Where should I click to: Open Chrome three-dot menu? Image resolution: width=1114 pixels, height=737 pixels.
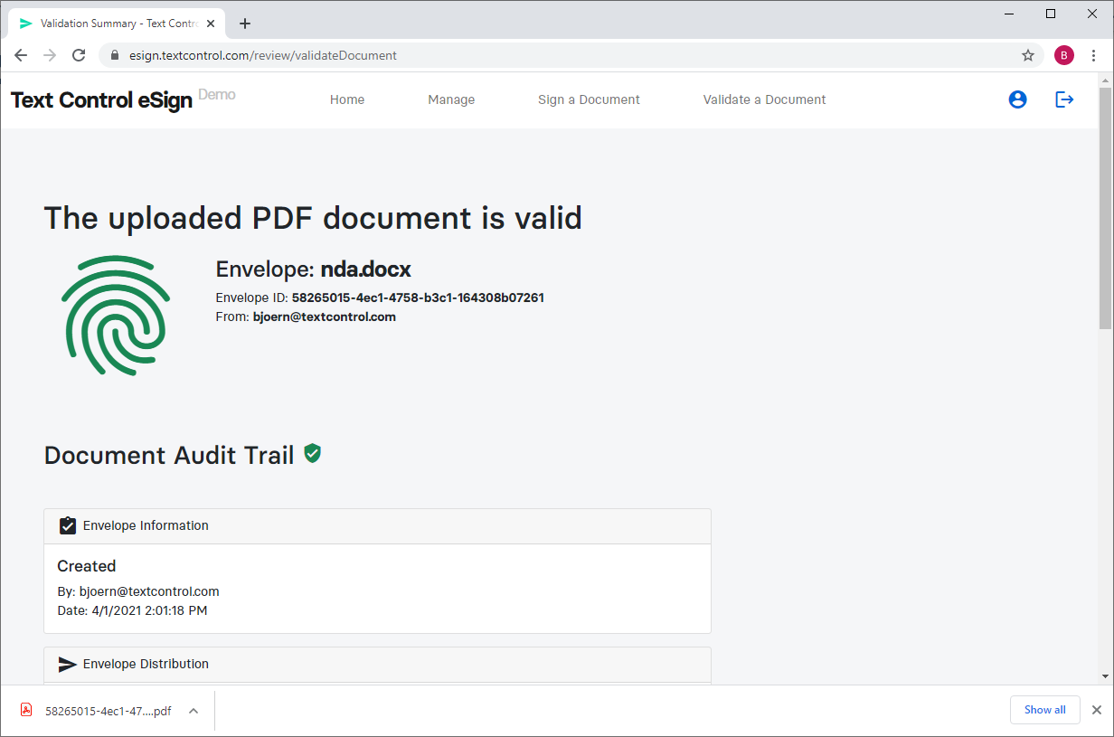click(1094, 55)
